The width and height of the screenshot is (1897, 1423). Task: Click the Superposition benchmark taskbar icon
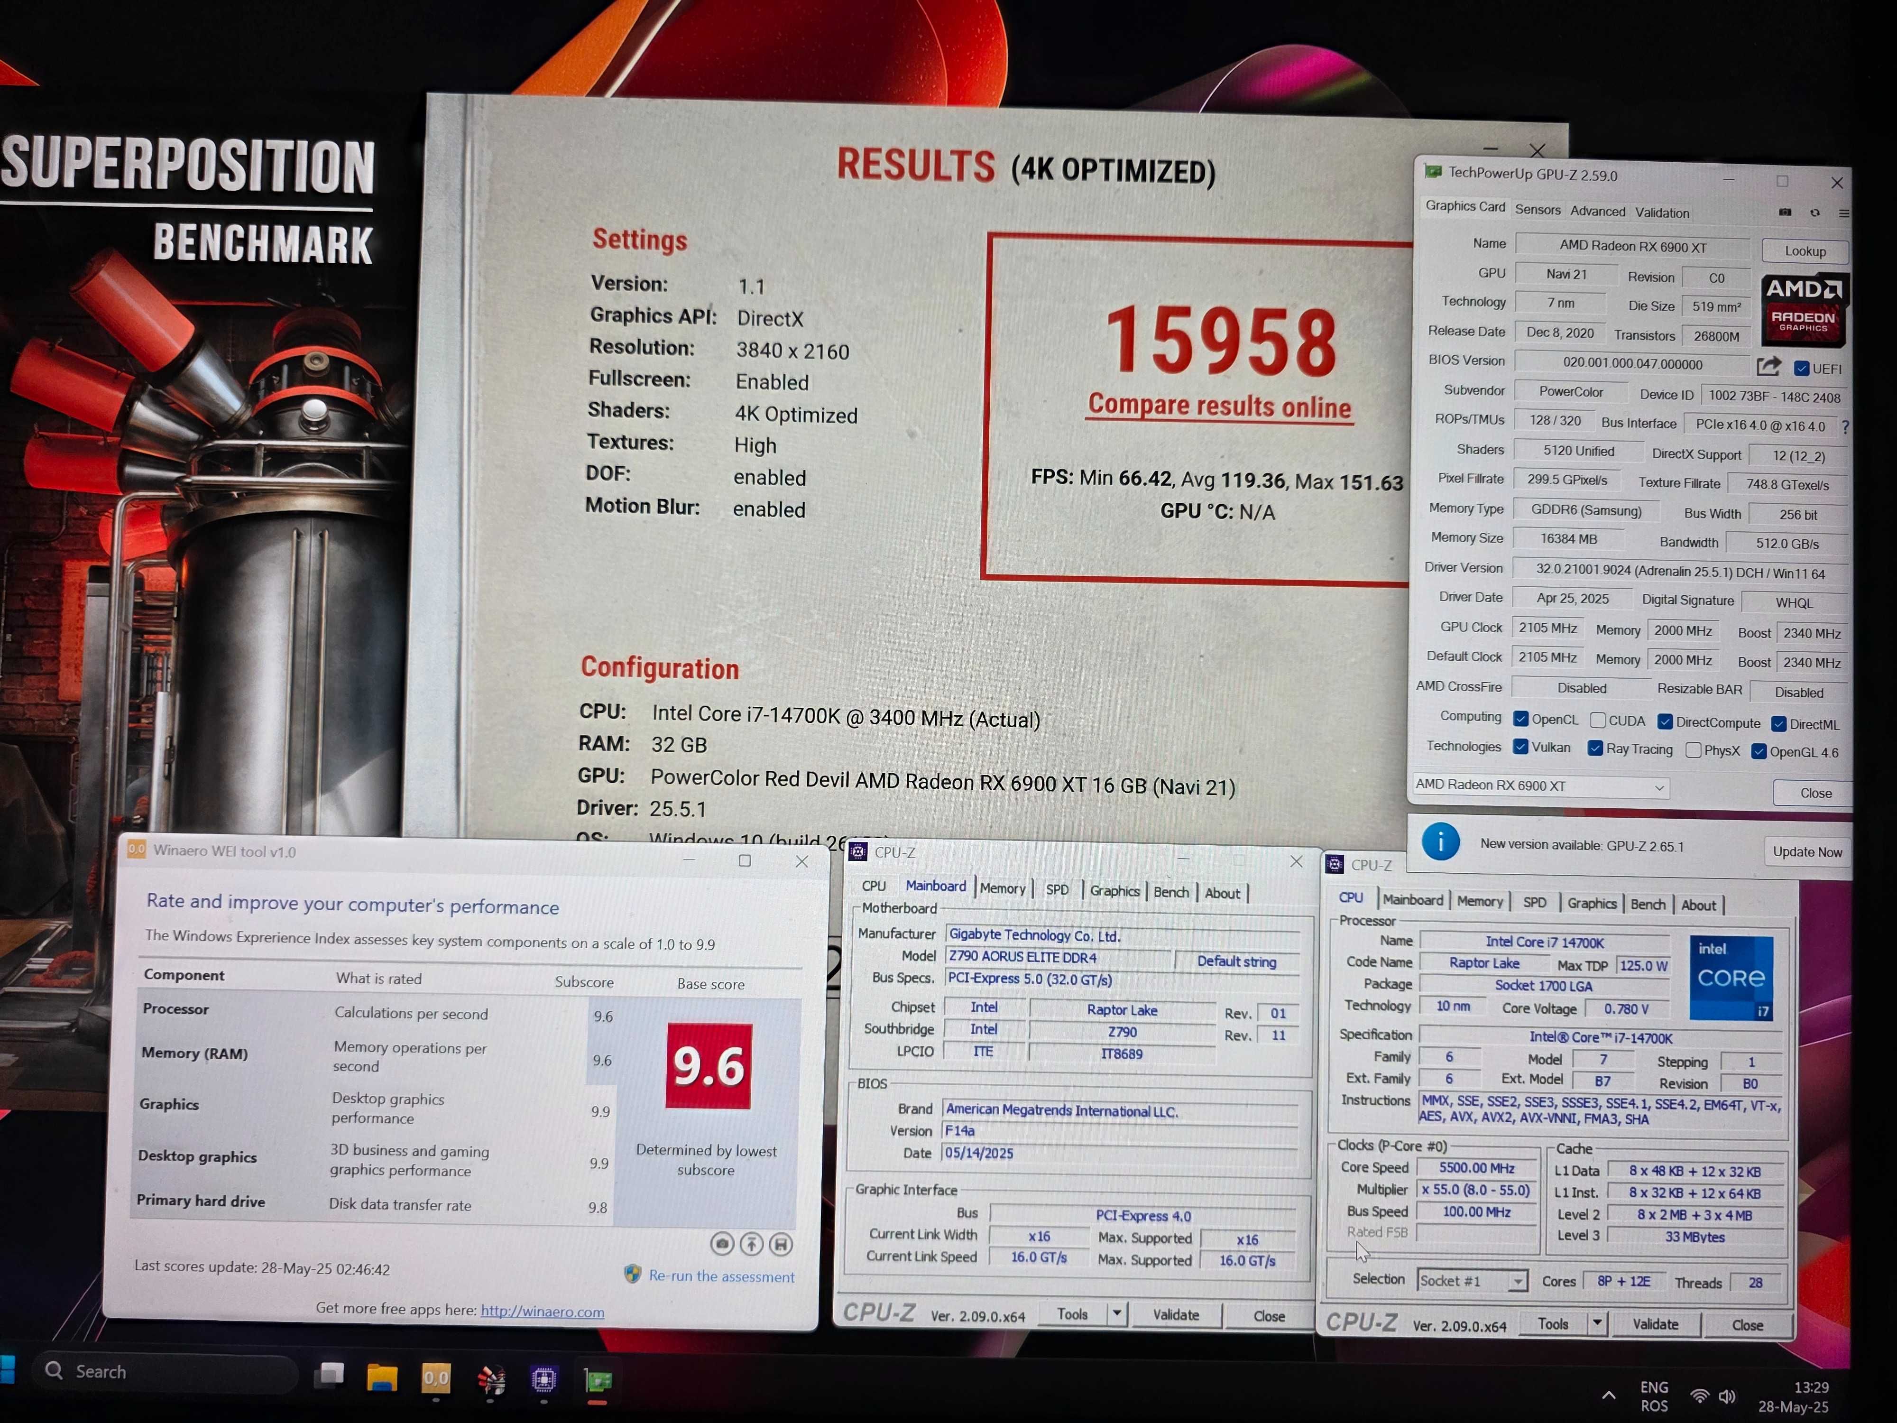[x=490, y=1379]
